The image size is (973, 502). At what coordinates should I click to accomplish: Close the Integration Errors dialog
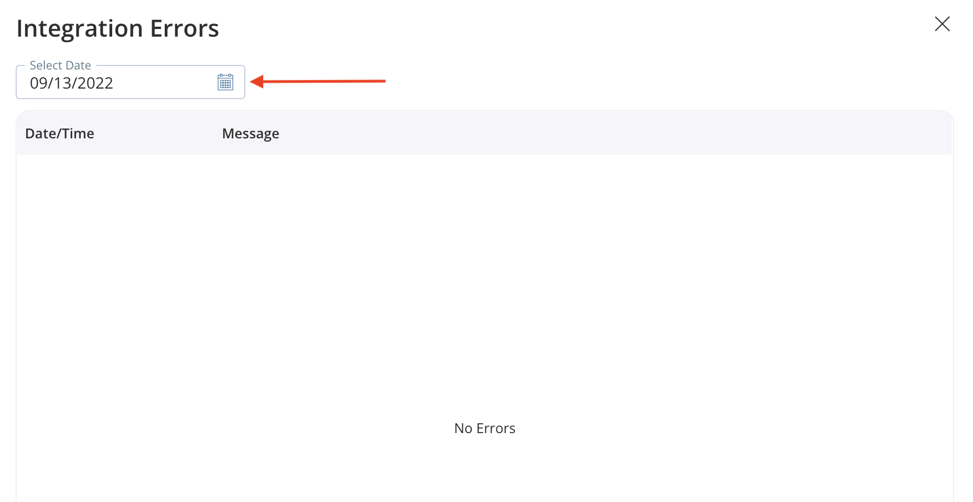tap(942, 24)
